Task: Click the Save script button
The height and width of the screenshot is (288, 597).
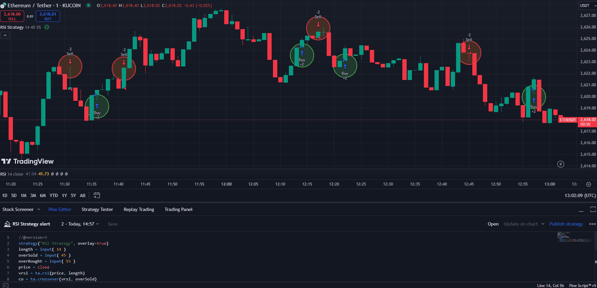Action: pyautogui.click(x=113, y=224)
